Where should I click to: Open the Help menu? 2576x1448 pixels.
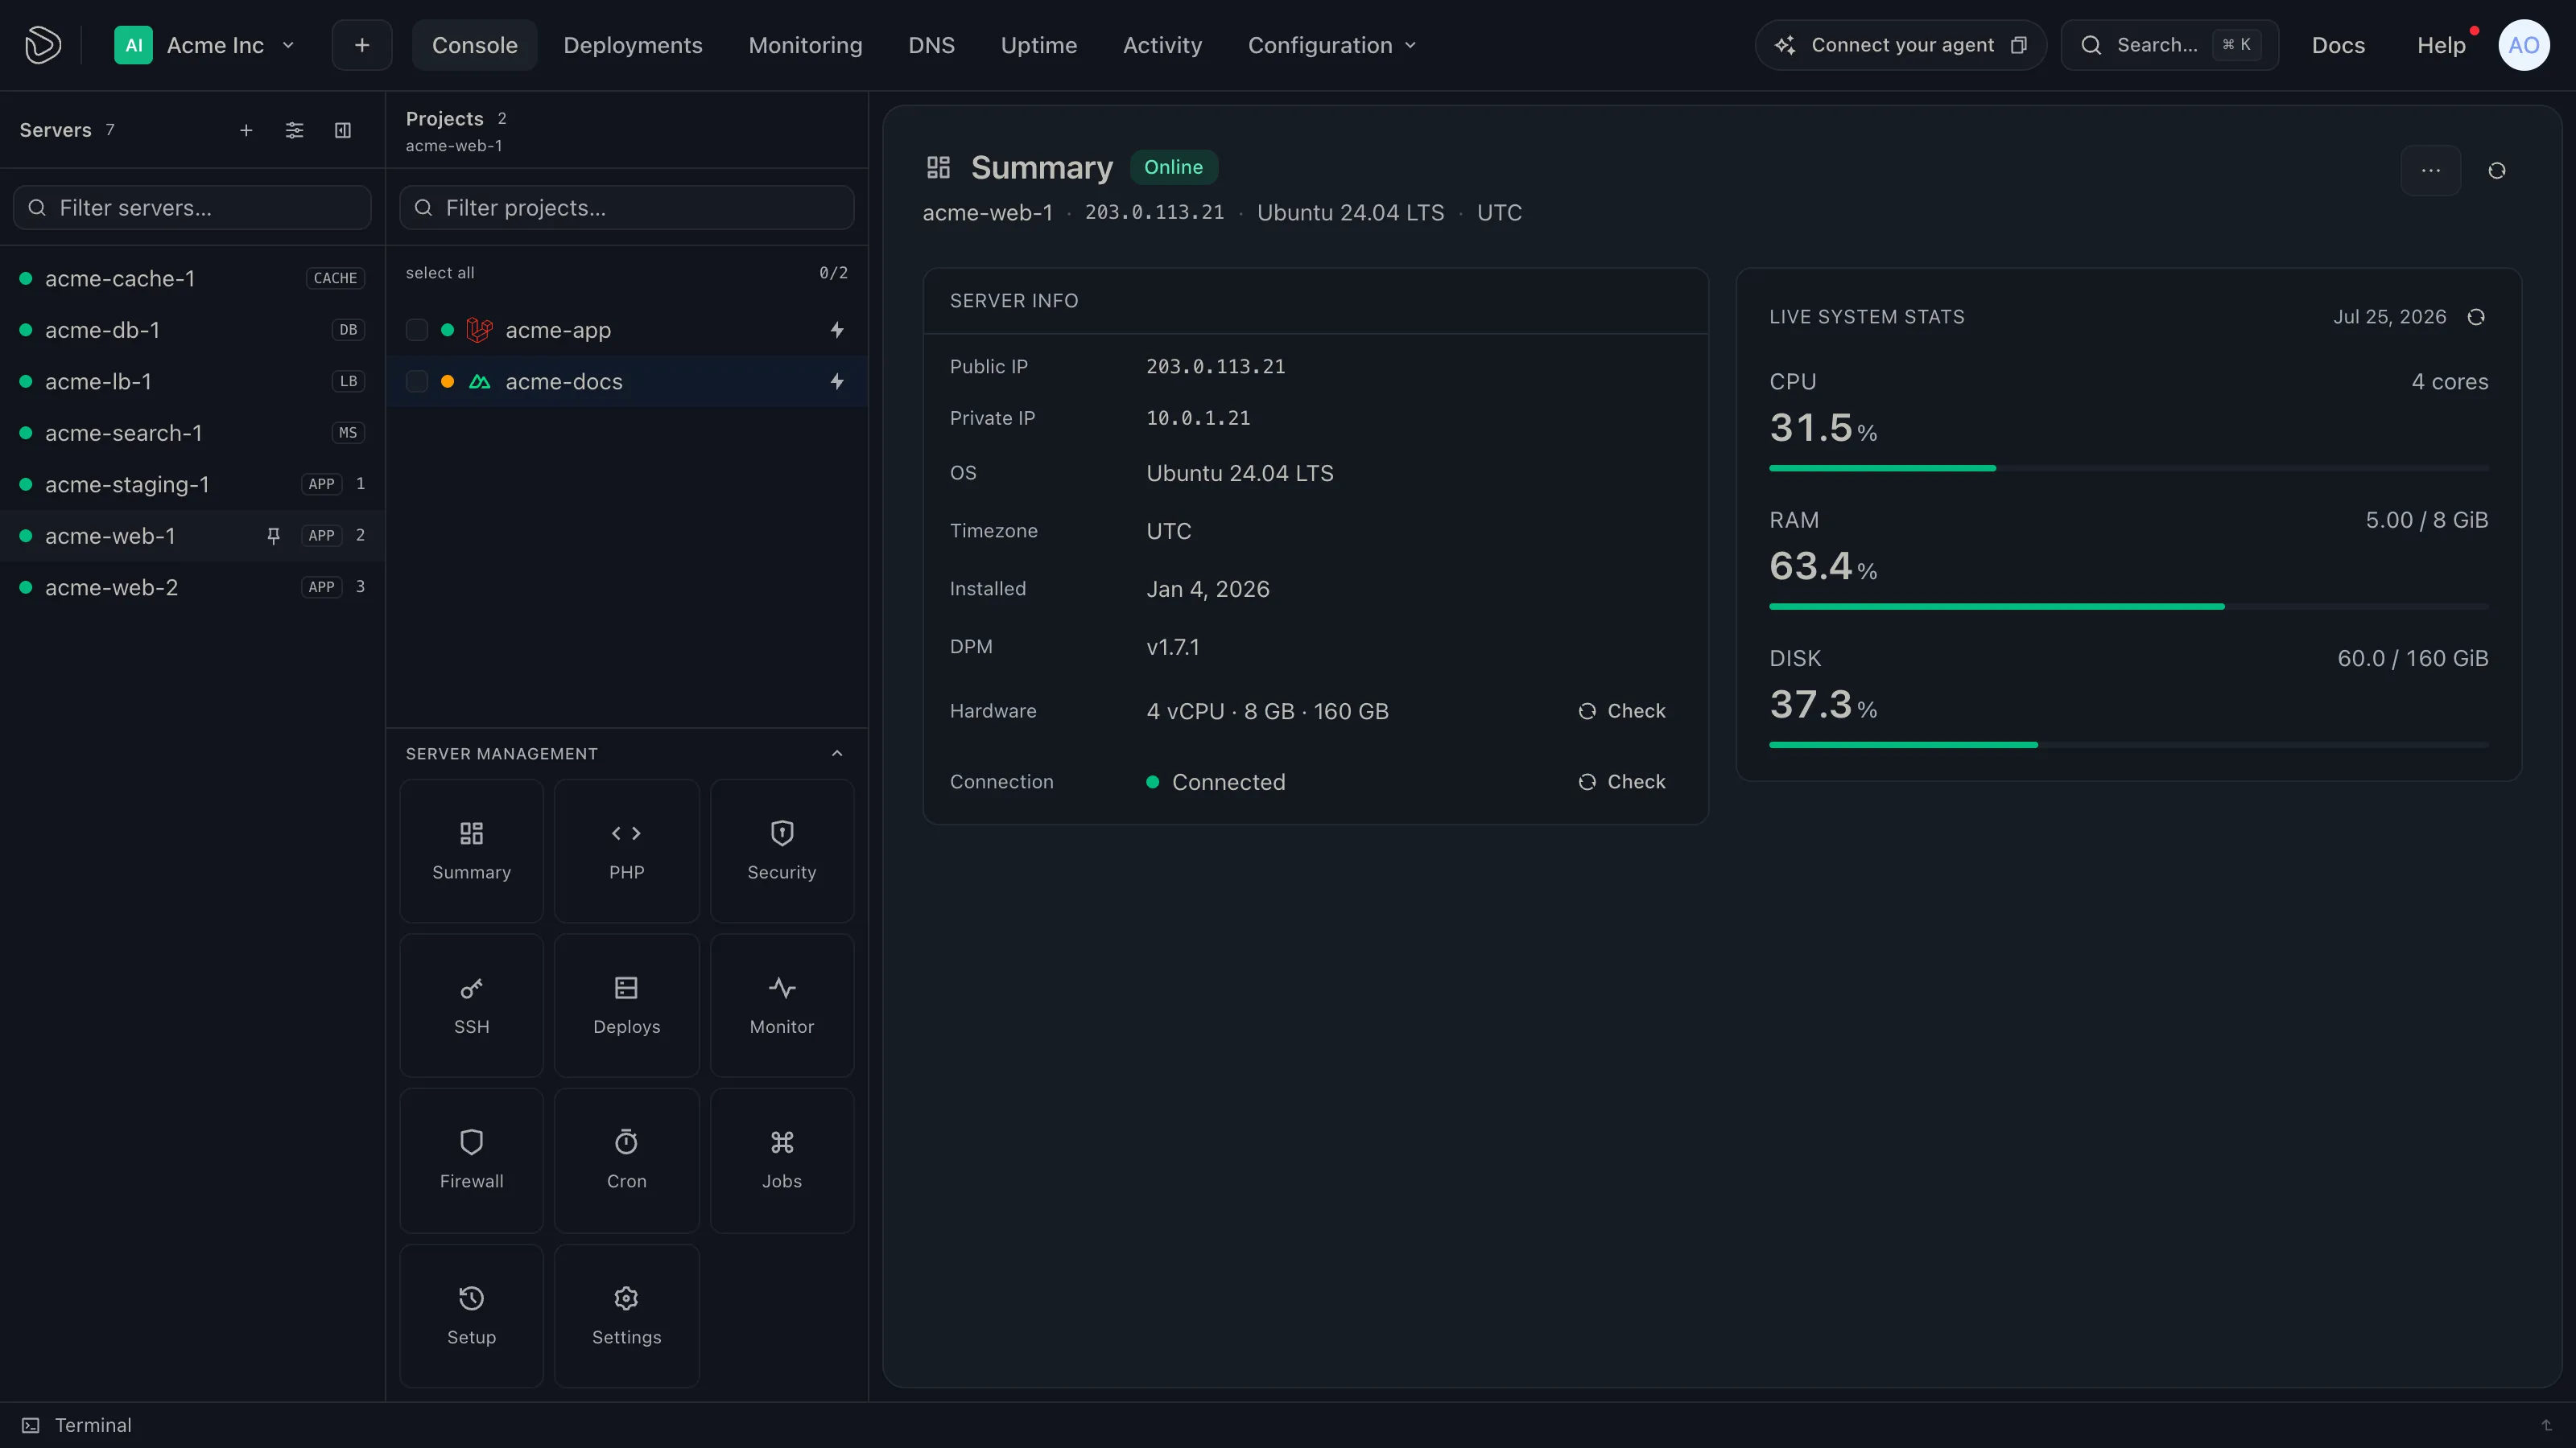[x=2441, y=45]
